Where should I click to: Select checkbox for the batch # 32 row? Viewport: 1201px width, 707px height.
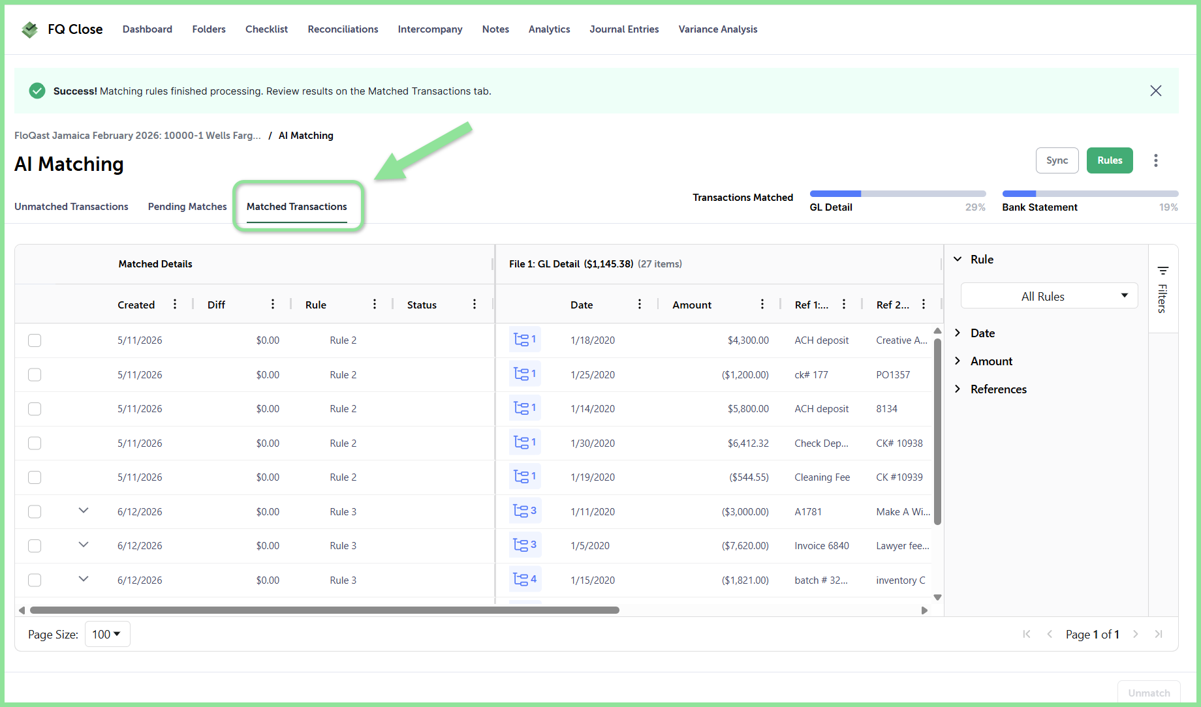point(35,580)
